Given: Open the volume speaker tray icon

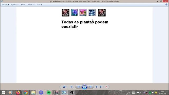Looking at the screenshot, I should (153, 93).
